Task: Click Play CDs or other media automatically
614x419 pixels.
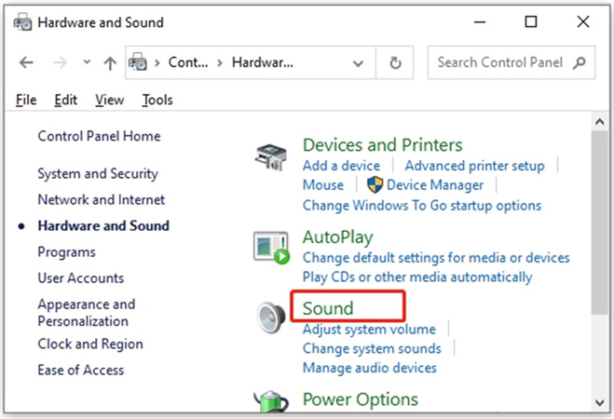Action: 417,277
